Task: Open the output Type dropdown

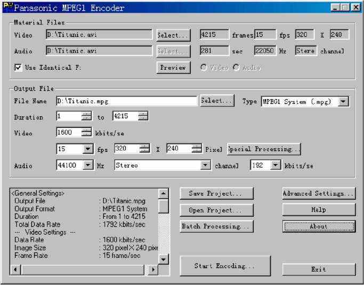Action: click(x=344, y=101)
